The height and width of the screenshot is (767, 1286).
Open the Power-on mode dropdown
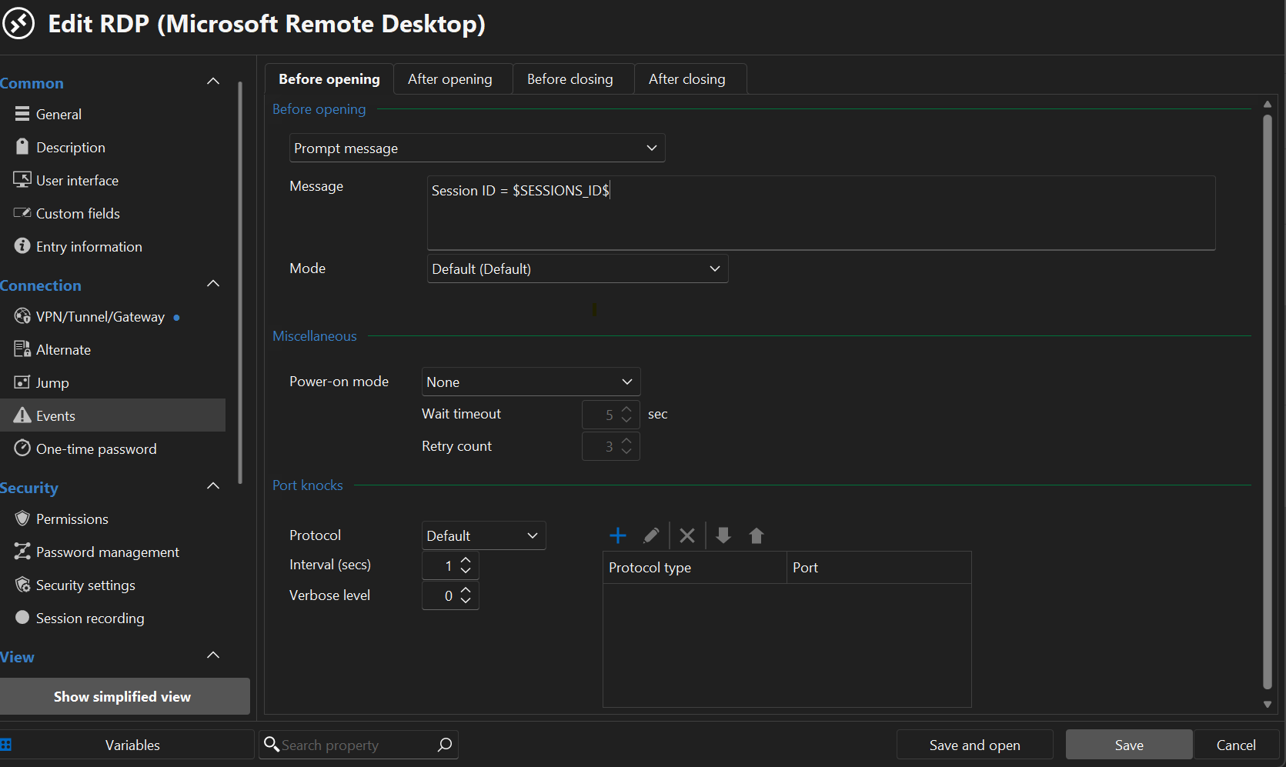click(x=531, y=382)
